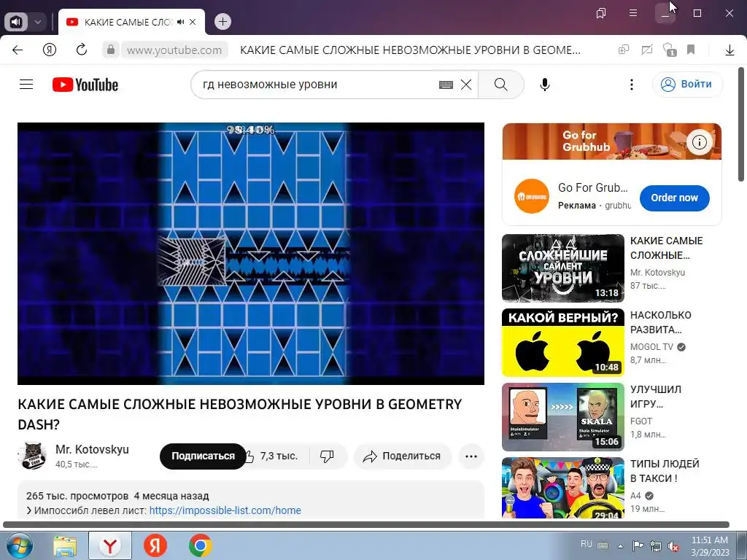Dislike the video with thumbs-down

coord(328,456)
